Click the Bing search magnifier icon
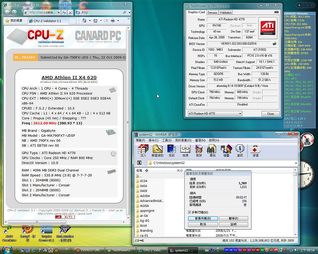Image resolution: width=318 pixels, height=254 pixels. coord(125,12)
